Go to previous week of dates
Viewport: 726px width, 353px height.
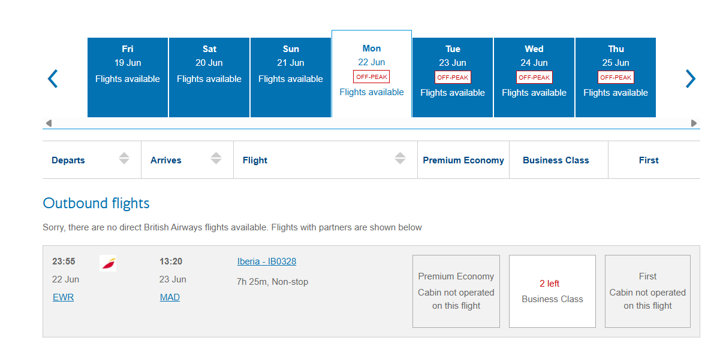pos(53,78)
